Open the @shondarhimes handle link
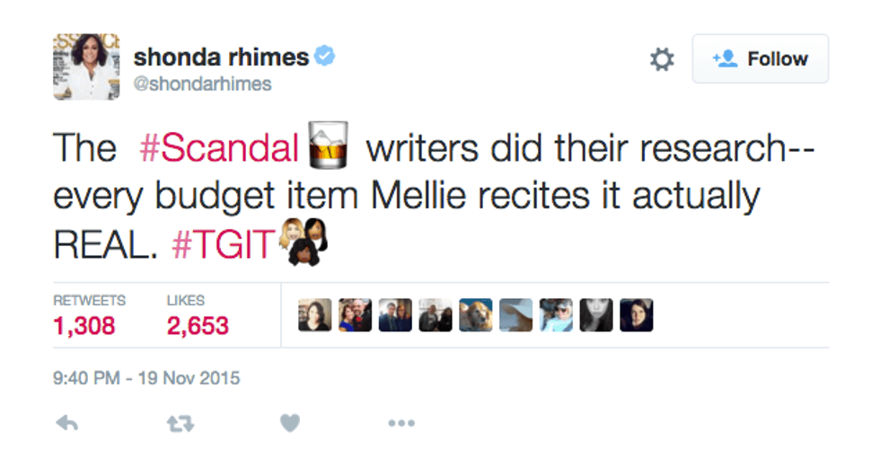 [202, 84]
